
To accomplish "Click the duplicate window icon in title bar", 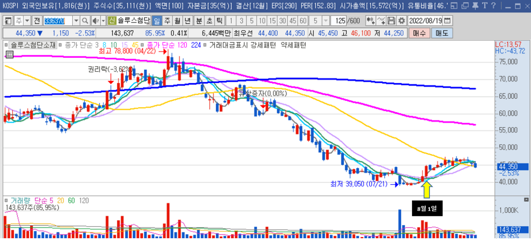I will (x=465, y=6).
